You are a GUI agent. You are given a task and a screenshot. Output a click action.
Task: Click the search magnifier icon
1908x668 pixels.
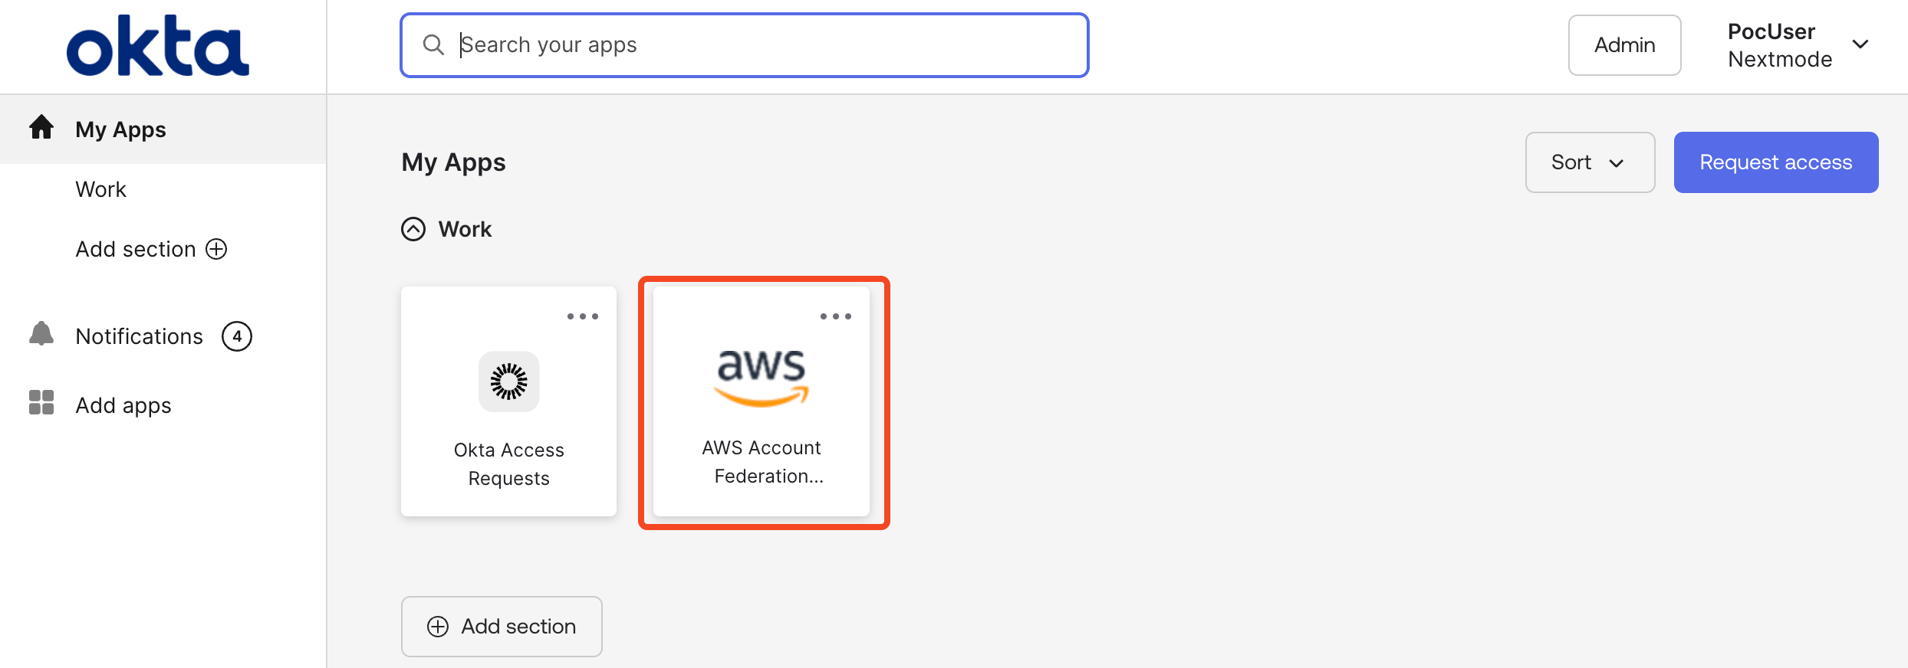coord(433,44)
